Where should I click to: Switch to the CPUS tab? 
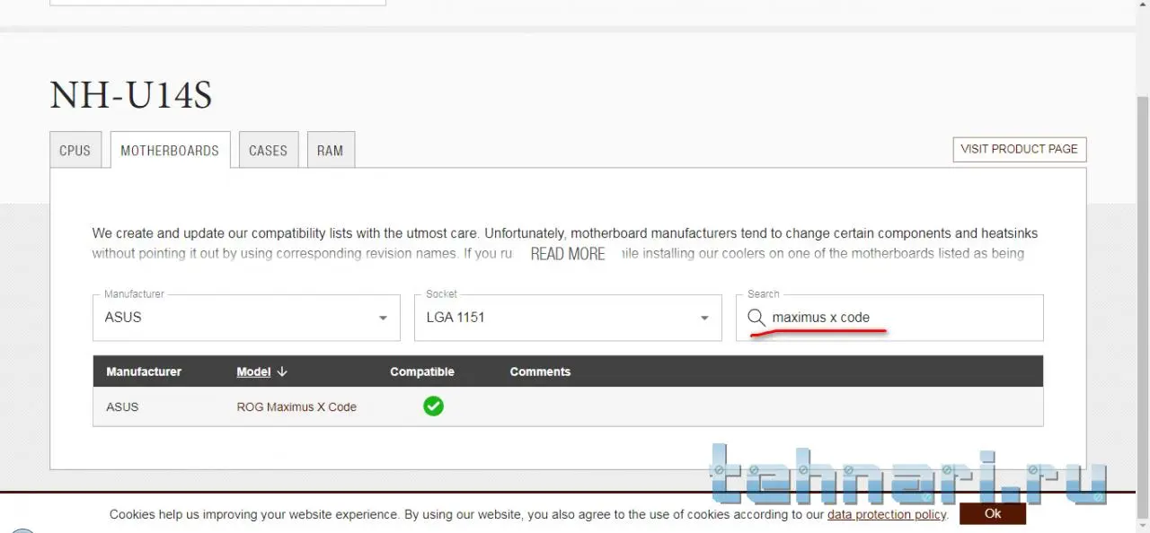[75, 150]
